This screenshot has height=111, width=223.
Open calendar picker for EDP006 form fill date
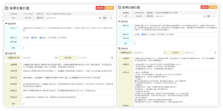click(x=205, y=16)
